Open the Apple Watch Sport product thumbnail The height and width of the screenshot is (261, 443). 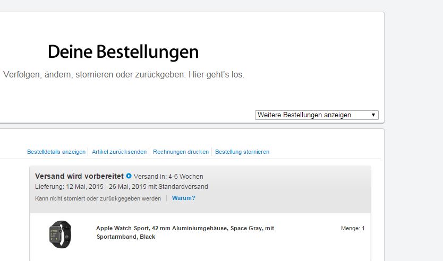click(x=60, y=234)
